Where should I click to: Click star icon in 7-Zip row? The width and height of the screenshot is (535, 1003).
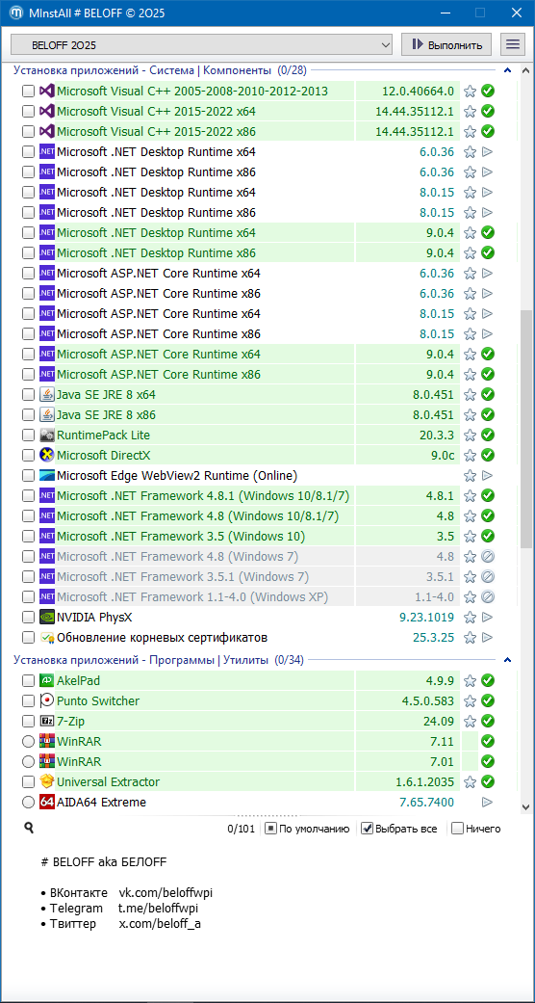coord(470,721)
